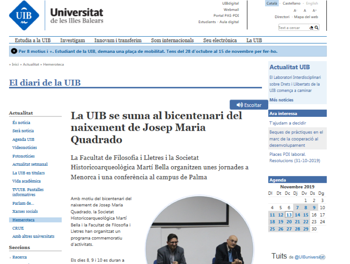This screenshot has height=264, width=350.
Task: Click the search magnifier icon
Action: [x=316, y=28]
